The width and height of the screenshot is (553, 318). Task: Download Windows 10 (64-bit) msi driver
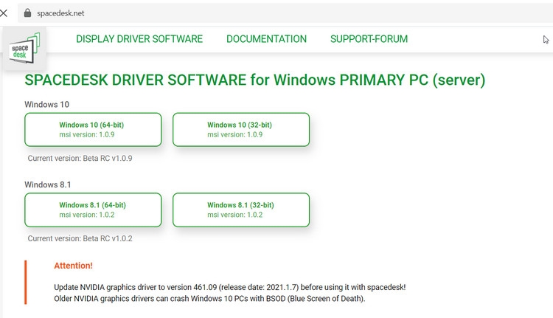point(93,130)
